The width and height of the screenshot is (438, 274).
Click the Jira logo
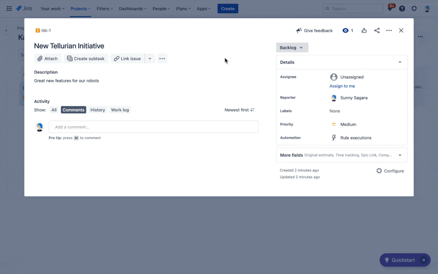(x=24, y=8)
